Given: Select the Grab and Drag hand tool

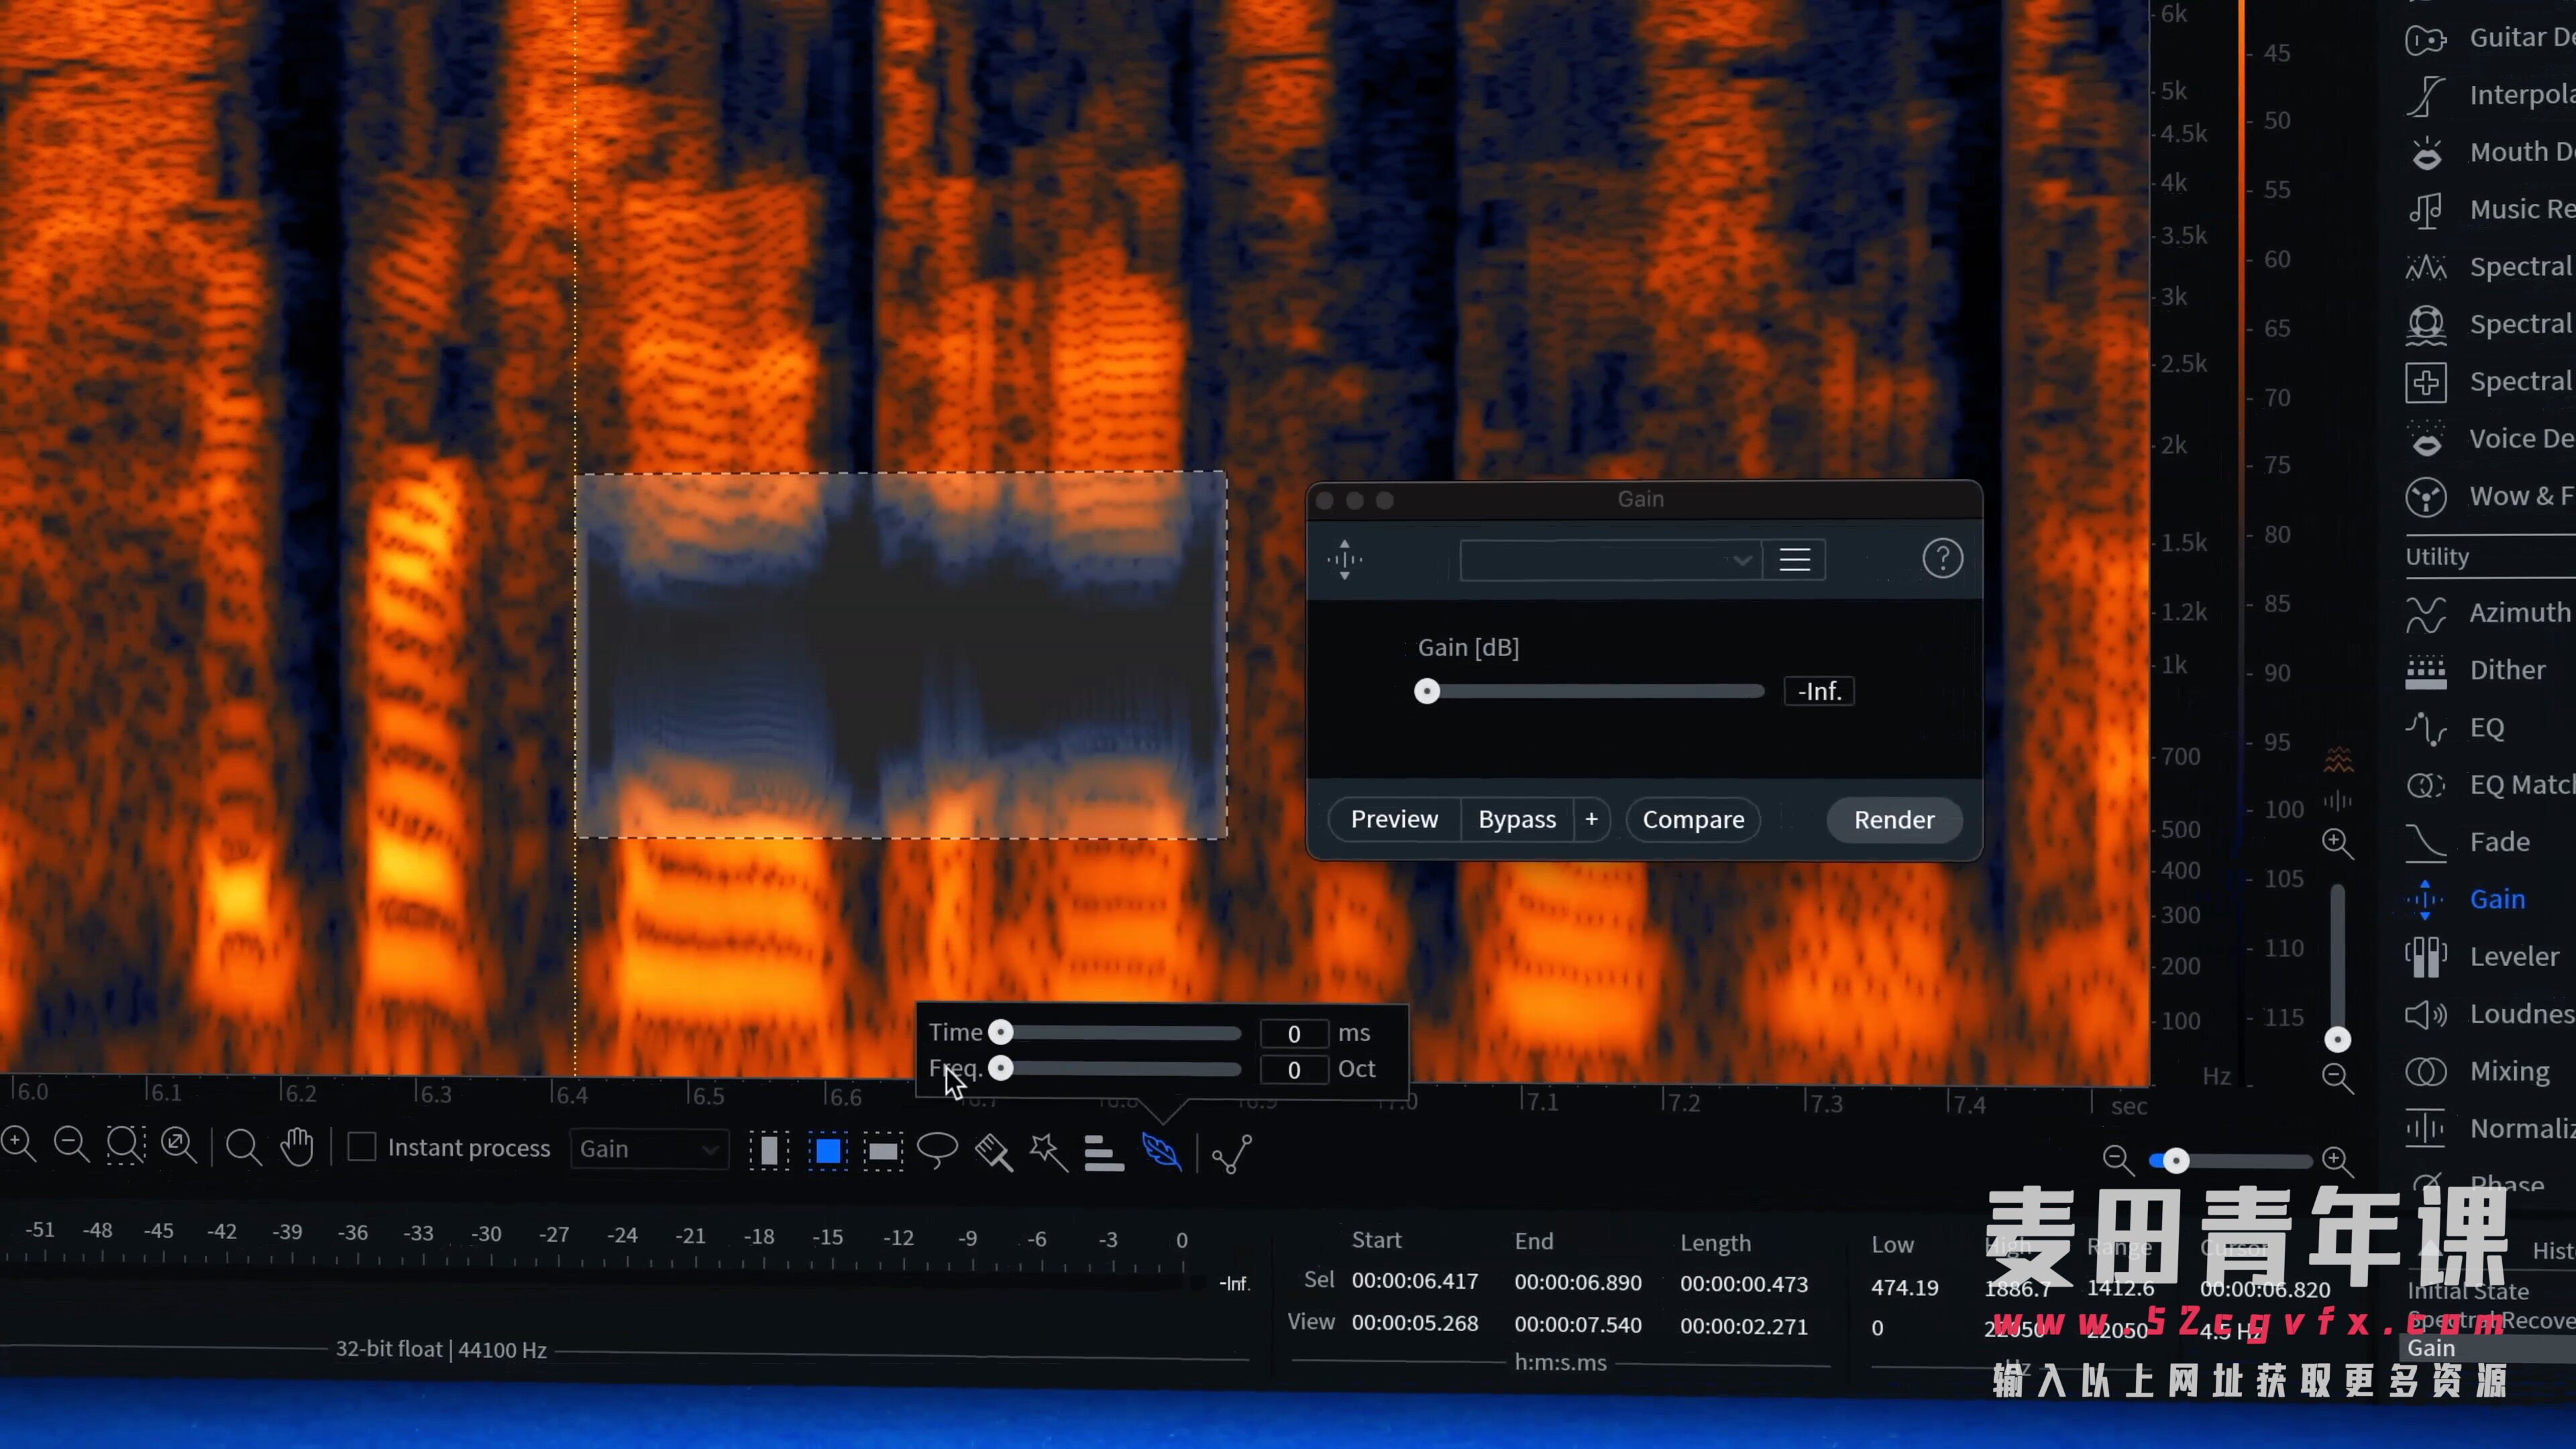Looking at the screenshot, I should point(297,1147).
